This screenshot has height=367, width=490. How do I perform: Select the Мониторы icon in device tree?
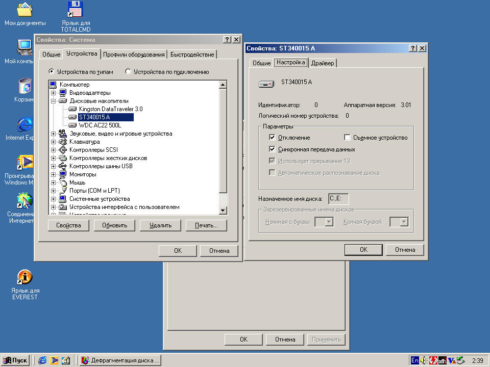tap(62, 174)
